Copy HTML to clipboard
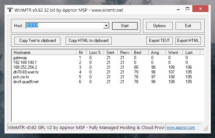This screenshot has width=215, height=138. pyautogui.click(x=89, y=41)
